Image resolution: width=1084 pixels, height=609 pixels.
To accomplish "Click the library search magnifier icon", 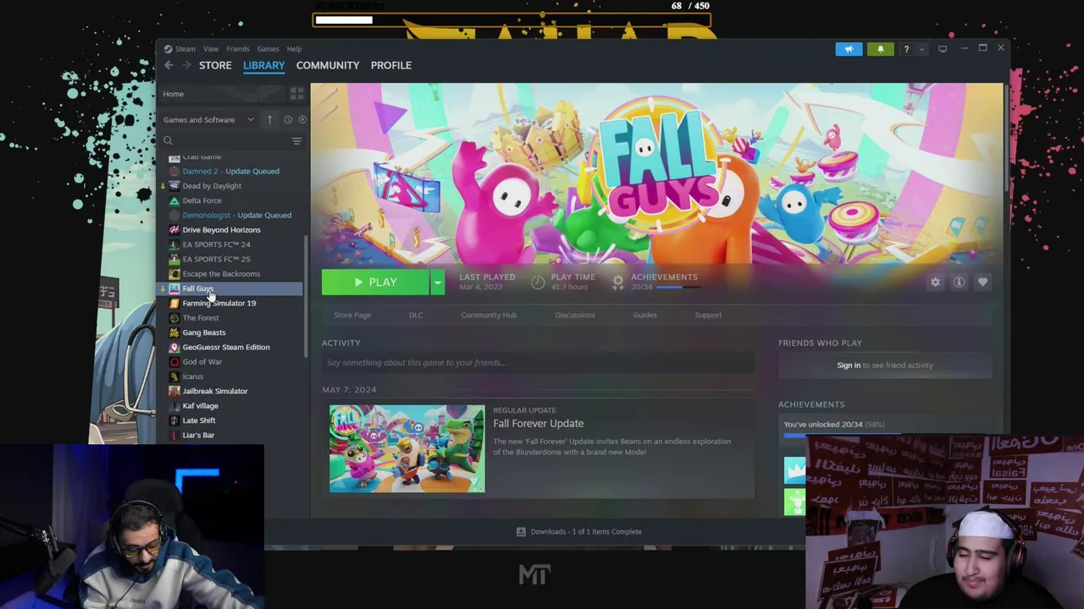I will tap(168, 140).
